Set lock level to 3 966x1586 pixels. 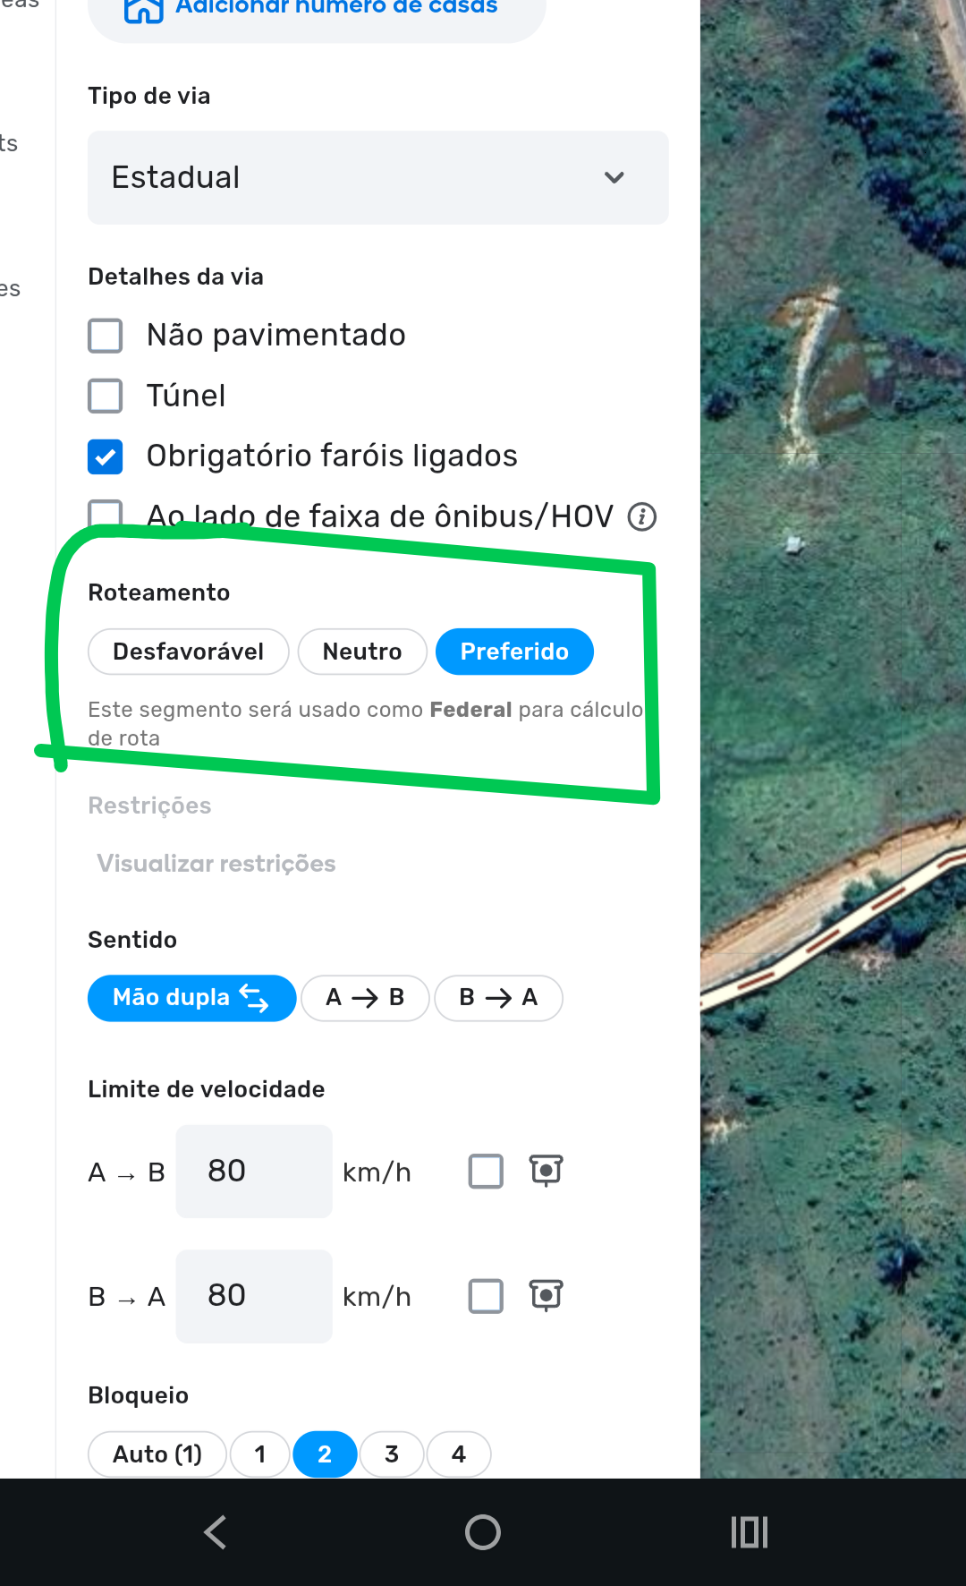(392, 1454)
